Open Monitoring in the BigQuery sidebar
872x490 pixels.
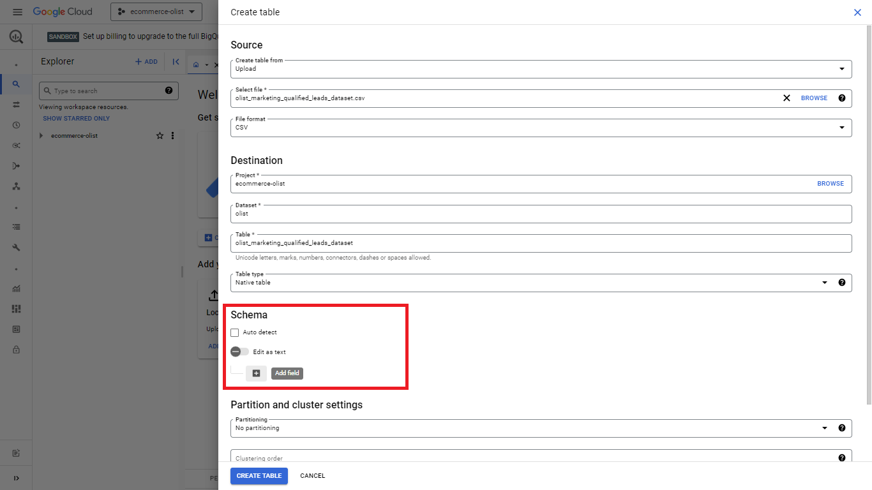point(16,288)
